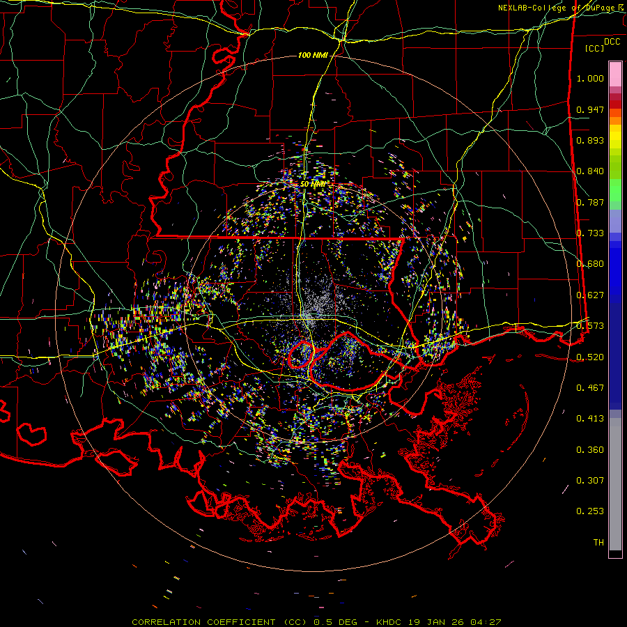Click the 0.627 scale value
This screenshot has width=627, height=627.
[590, 295]
